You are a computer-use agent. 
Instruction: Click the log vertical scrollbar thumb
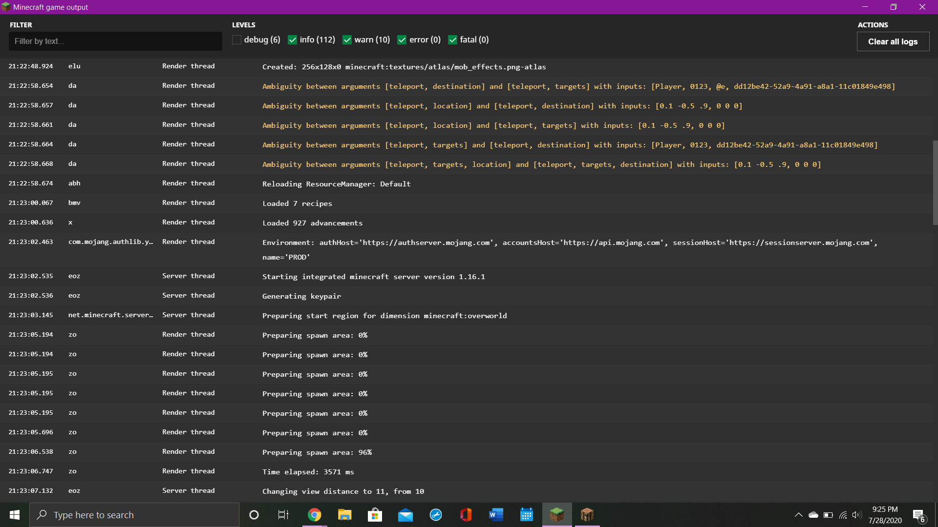click(935, 183)
